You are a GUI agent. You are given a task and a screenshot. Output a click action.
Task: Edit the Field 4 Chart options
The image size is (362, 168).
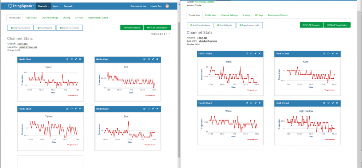tap(333, 103)
